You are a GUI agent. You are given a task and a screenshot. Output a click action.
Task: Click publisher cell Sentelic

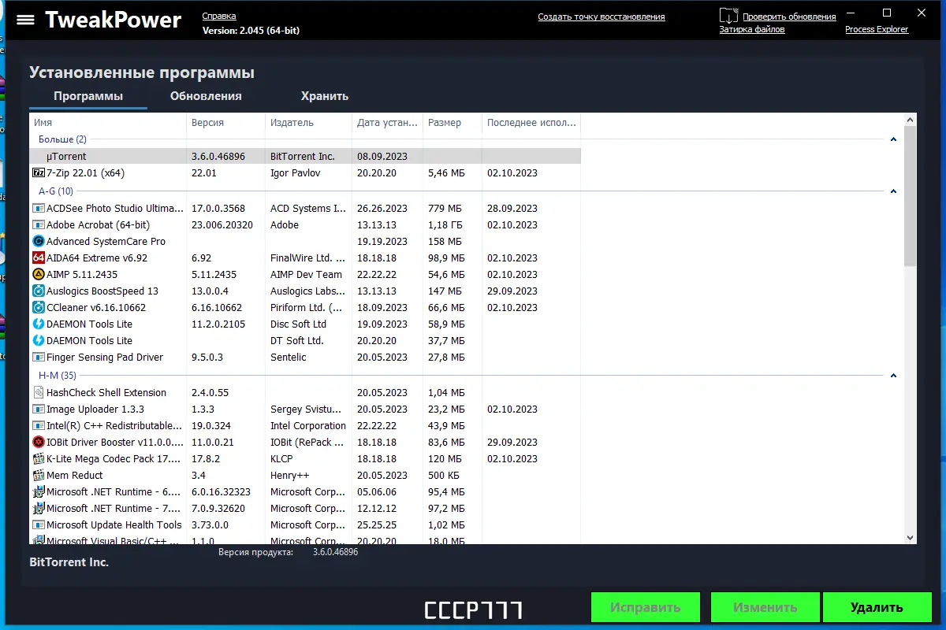(x=290, y=358)
